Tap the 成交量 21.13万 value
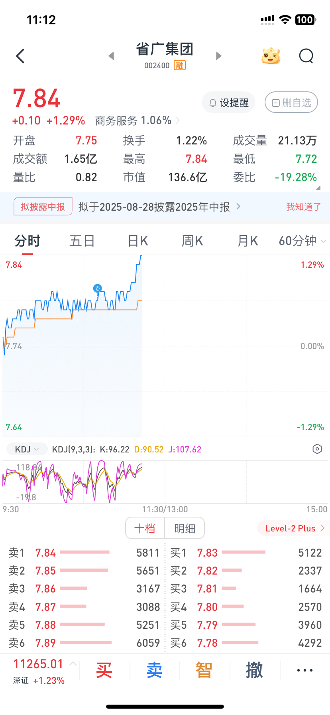Screen dimensions: 330x715 click(297, 140)
